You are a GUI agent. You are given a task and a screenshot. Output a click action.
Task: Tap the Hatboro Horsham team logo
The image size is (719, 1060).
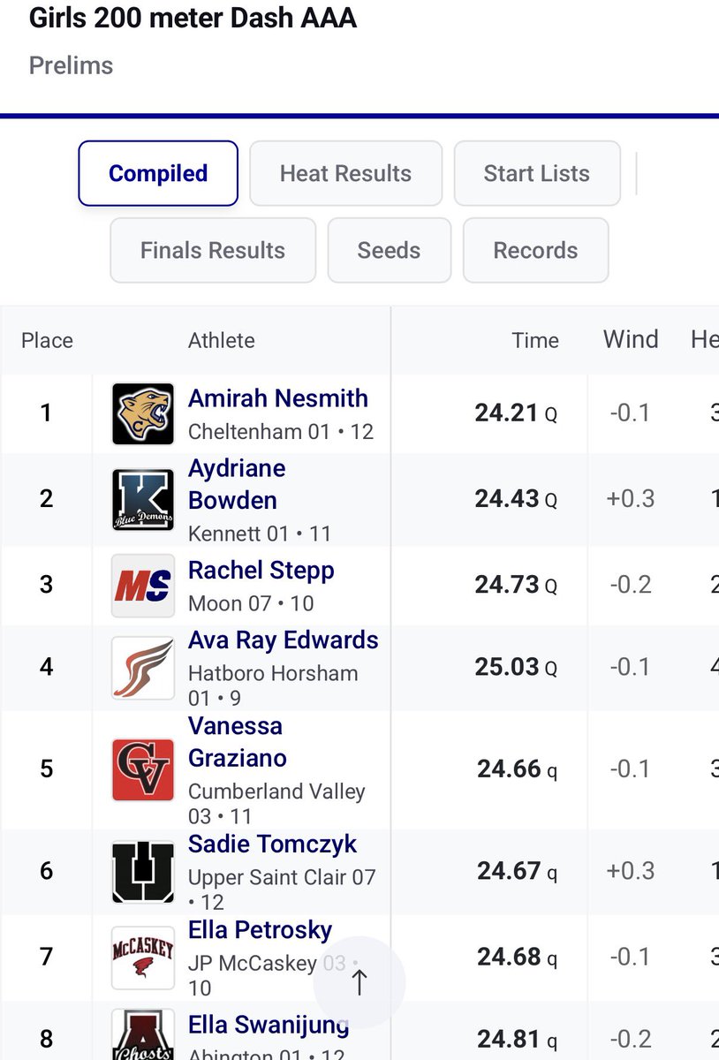coord(143,668)
